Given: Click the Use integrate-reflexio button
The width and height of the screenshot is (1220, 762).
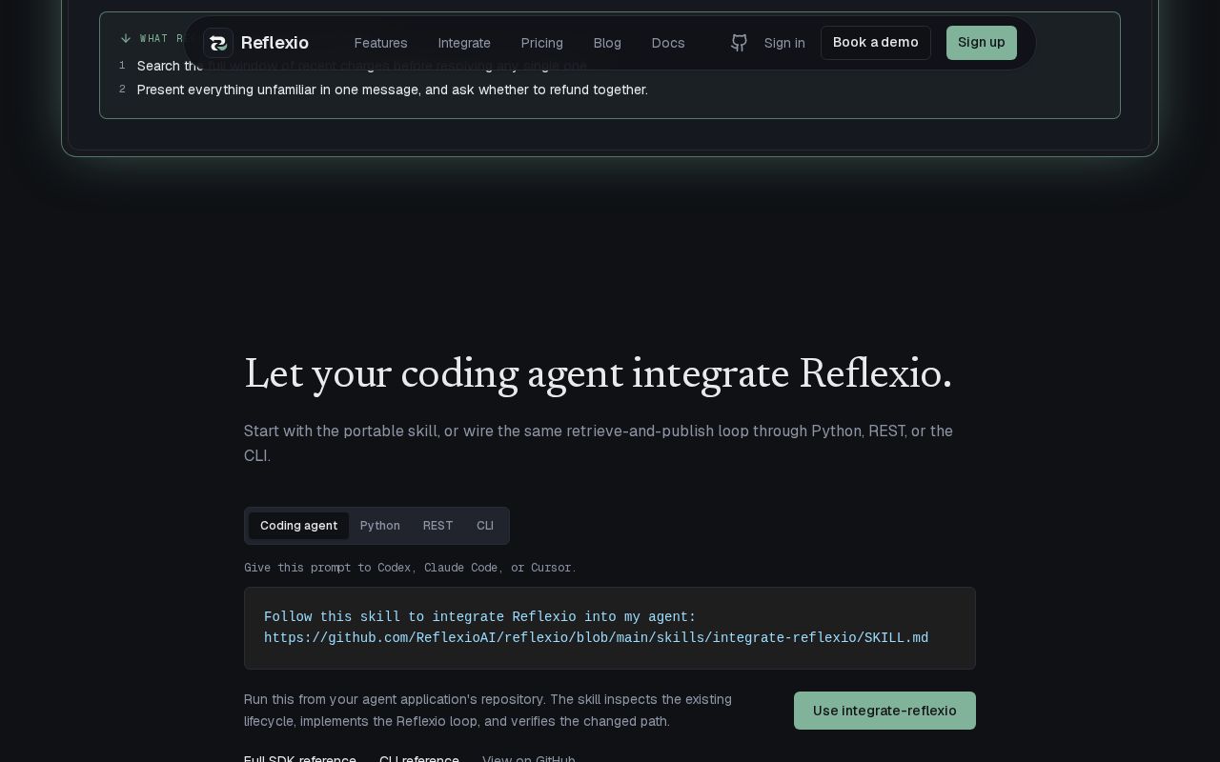Looking at the screenshot, I should [884, 711].
